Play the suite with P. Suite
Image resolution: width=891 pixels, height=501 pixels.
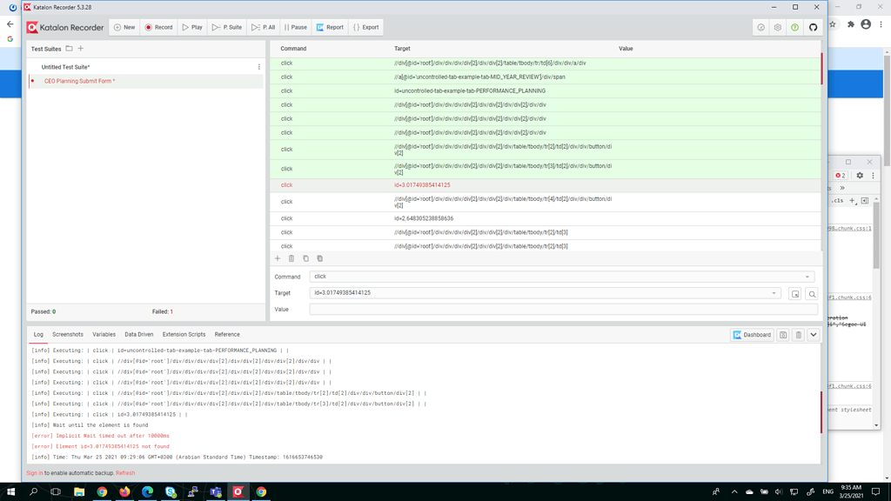227,27
